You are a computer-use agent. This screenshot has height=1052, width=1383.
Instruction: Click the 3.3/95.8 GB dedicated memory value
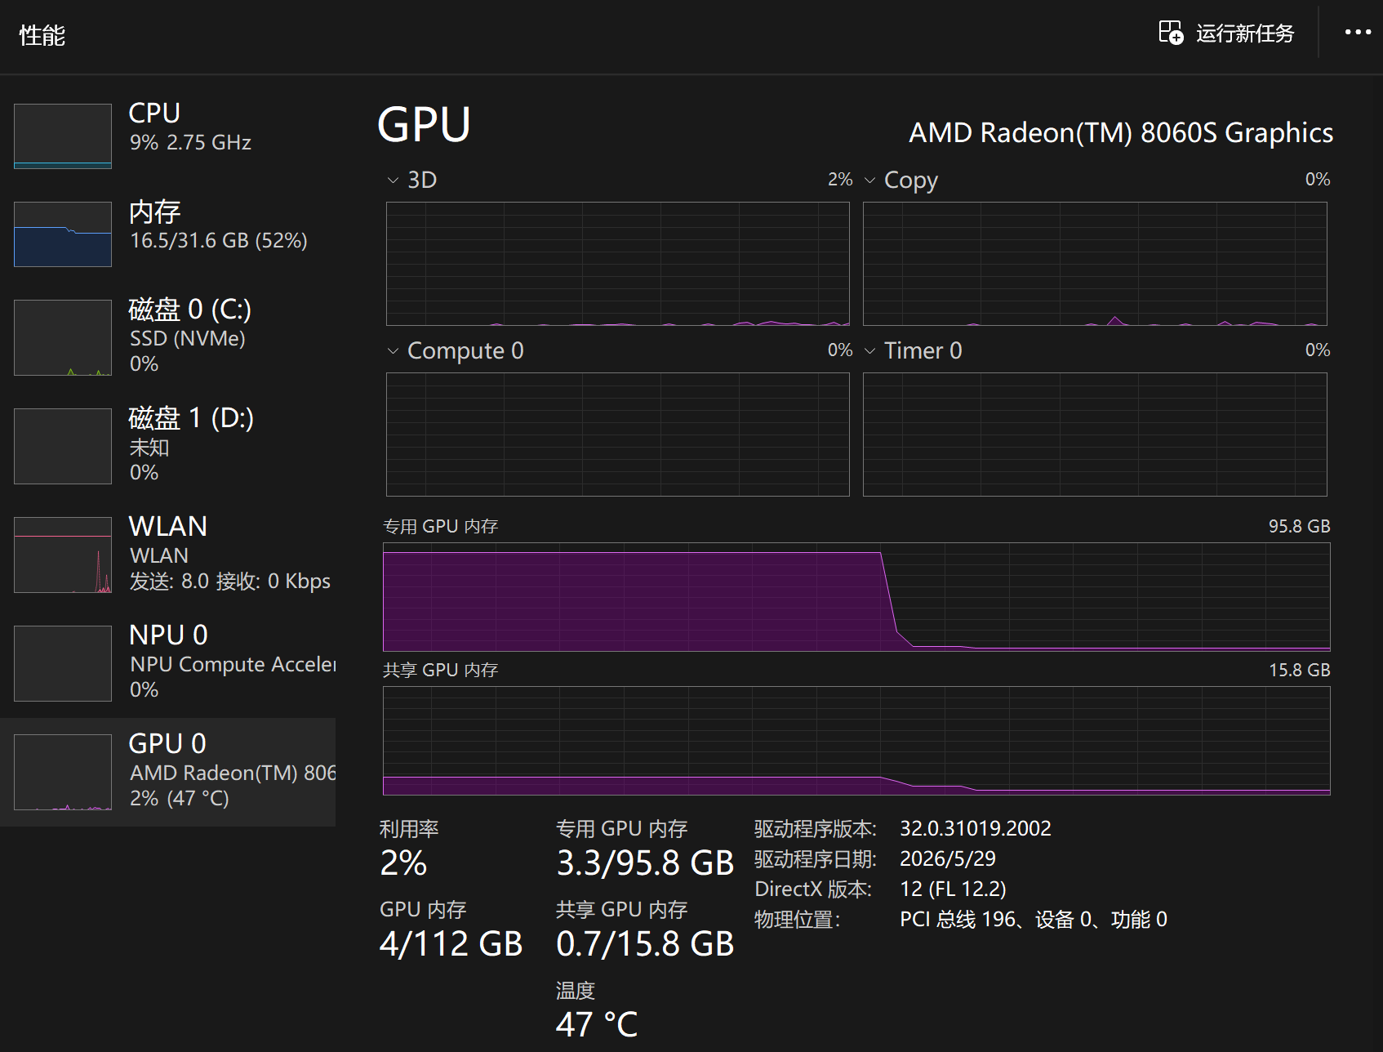(645, 863)
